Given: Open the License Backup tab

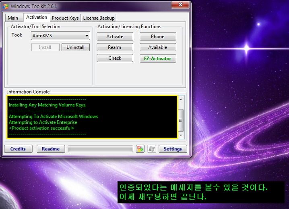Looking at the screenshot, I should pos(99,18).
